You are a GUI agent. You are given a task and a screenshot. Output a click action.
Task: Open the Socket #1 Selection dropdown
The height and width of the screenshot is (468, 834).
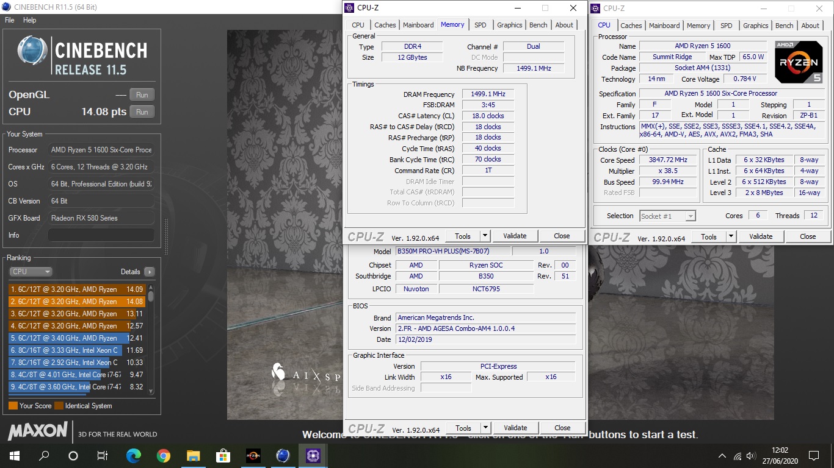[667, 216]
